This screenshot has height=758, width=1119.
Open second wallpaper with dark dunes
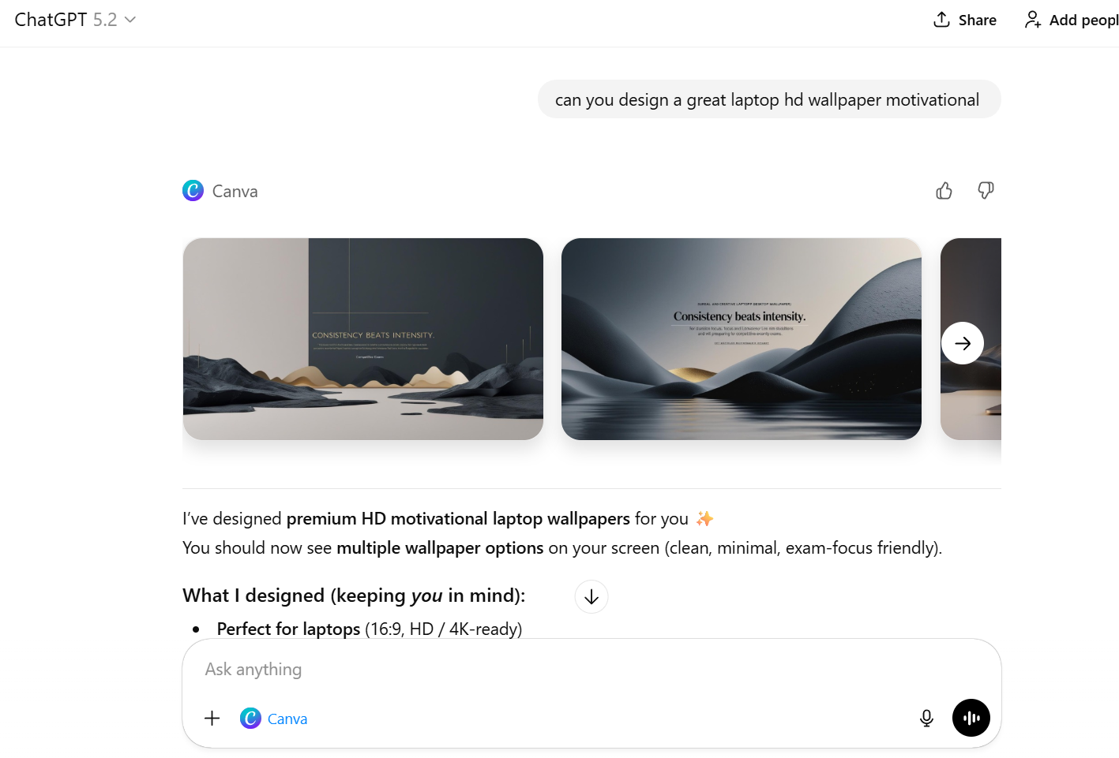[x=742, y=339]
